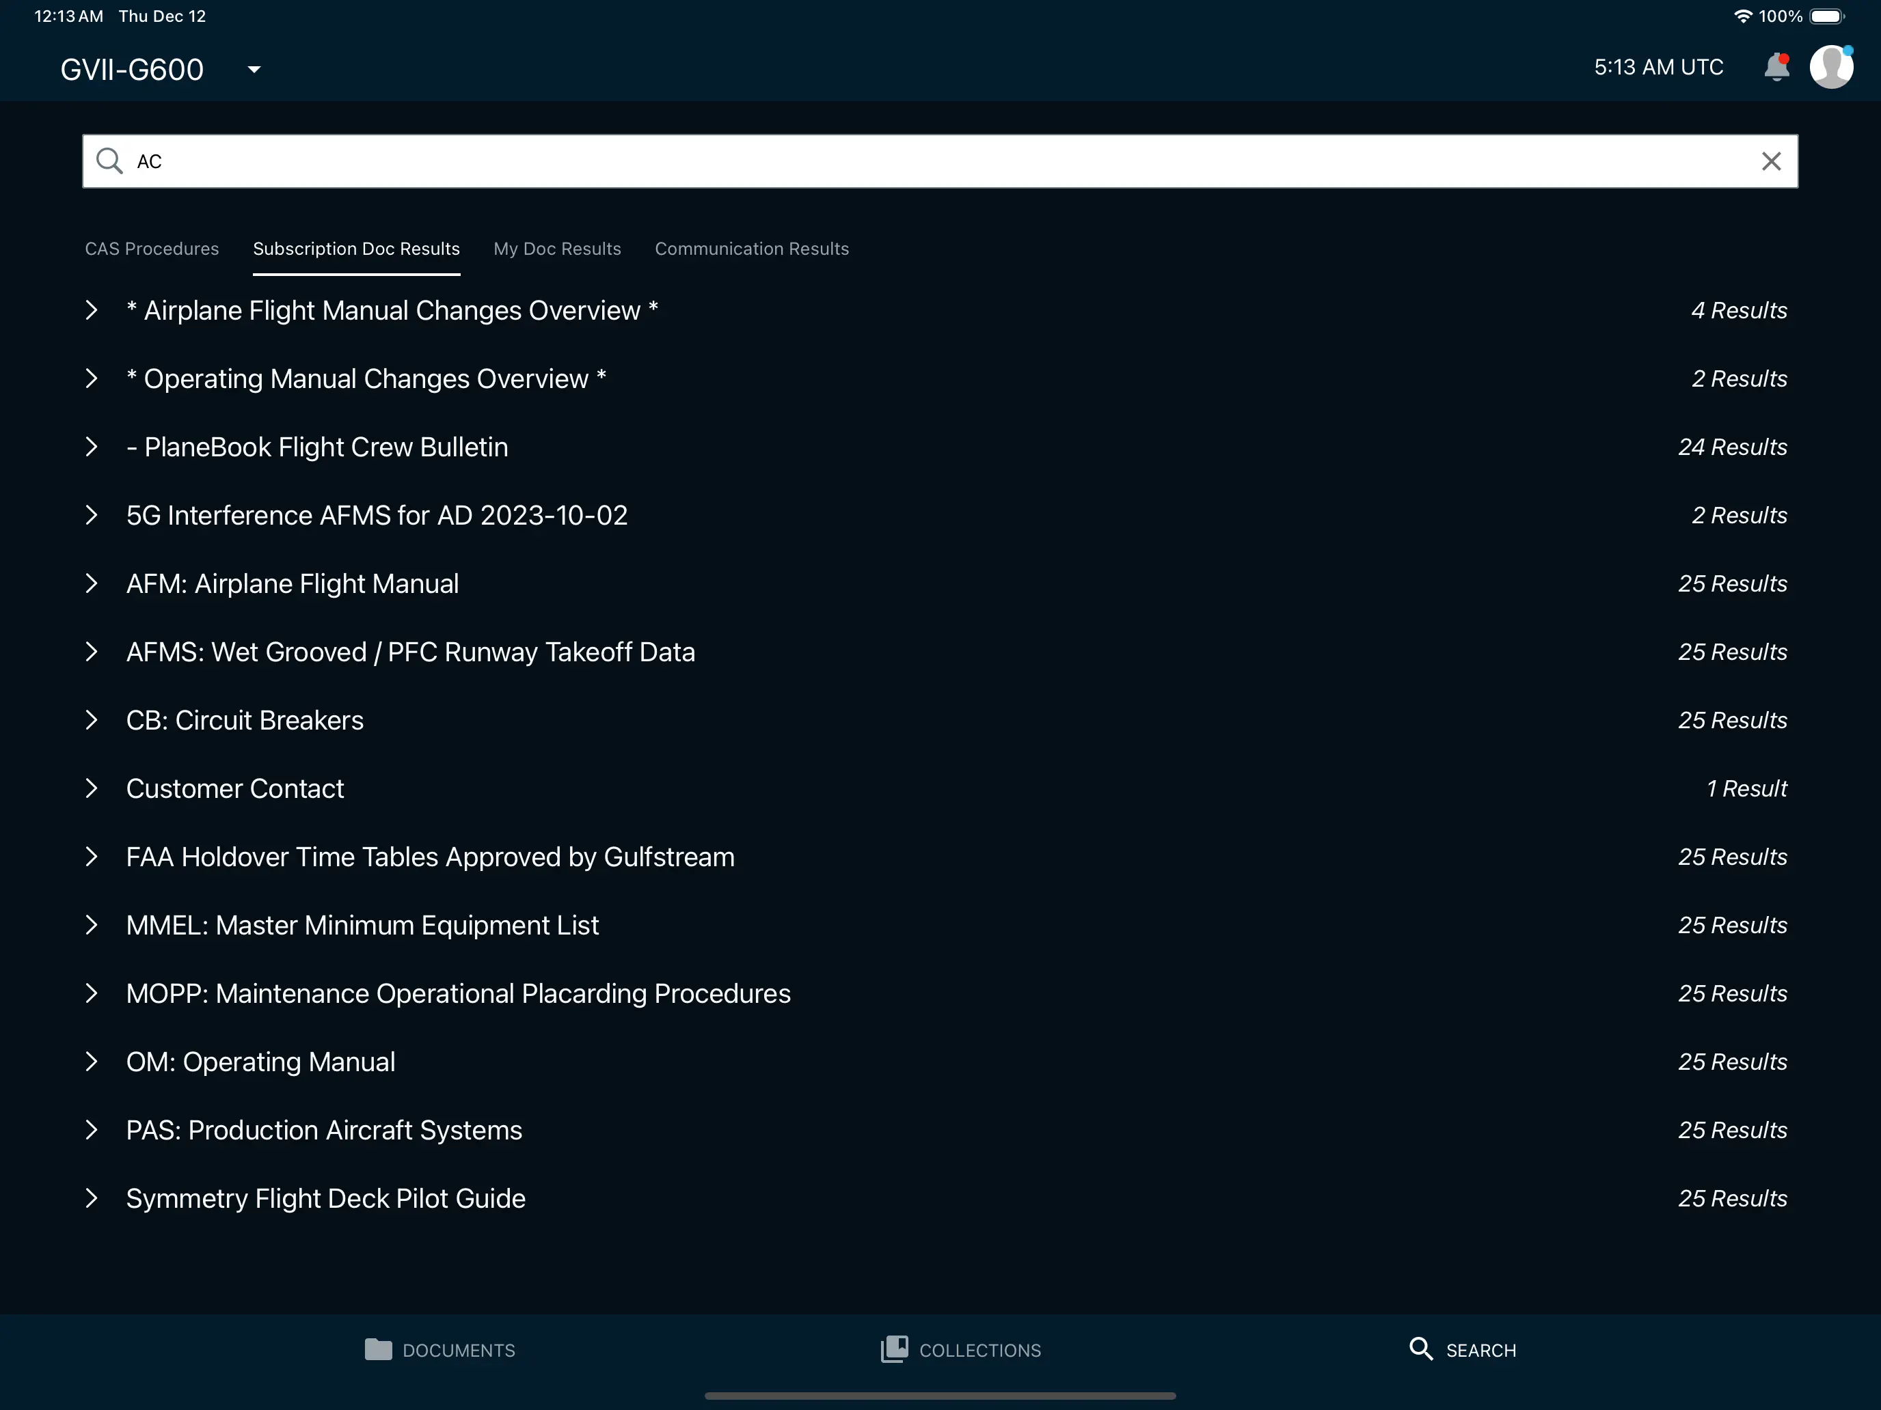Viewport: 1881px width, 1410px height.
Task: Clear search text with the X icon
Action: tap(1772, 161)
